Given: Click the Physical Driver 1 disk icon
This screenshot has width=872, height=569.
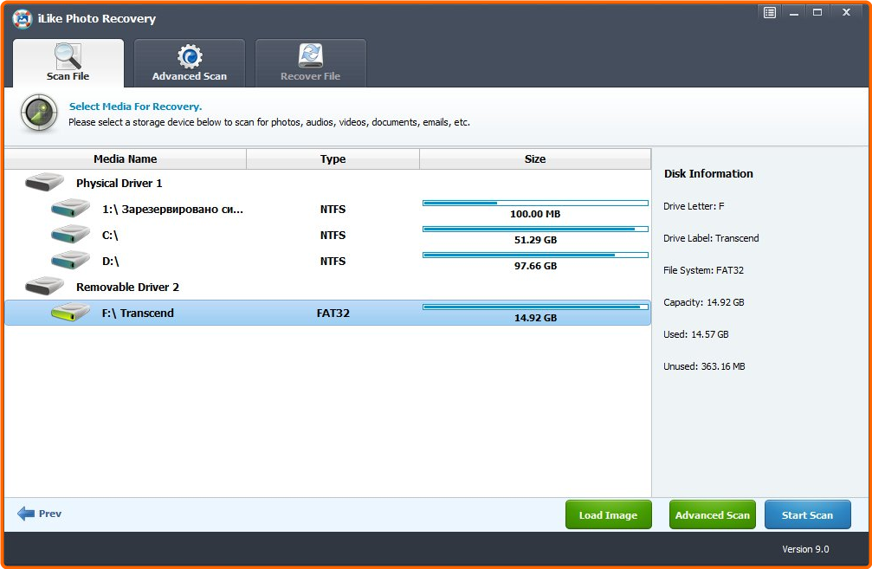Looking at the screenshot, I should (x=45, y=183).
